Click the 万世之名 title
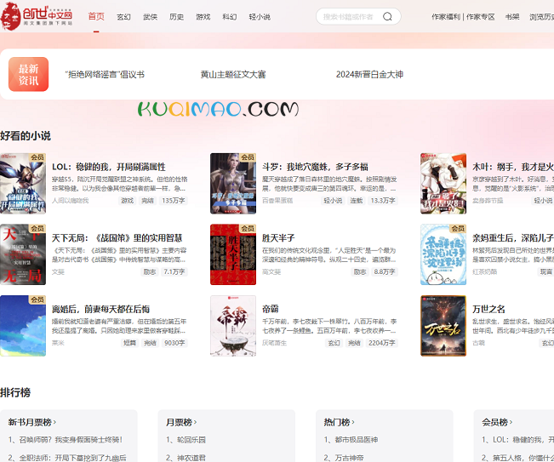This screenshot has height=462, width=554. point(488,310)
